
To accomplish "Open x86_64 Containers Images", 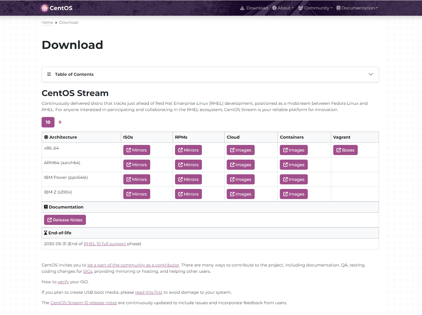I will click(x=294, y=150).
